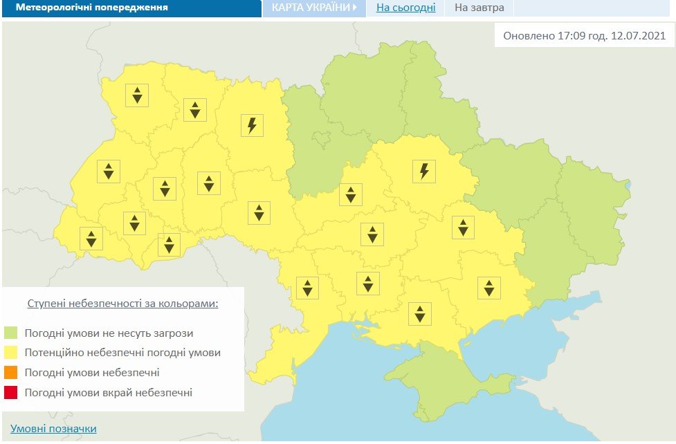
Task: Open the warning icon in Odesa region
Action: coord(307,286)
